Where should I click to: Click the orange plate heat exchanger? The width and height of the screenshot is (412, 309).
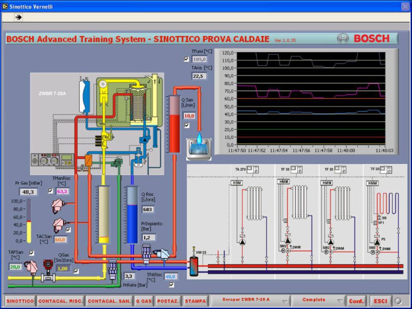[89, 160]
